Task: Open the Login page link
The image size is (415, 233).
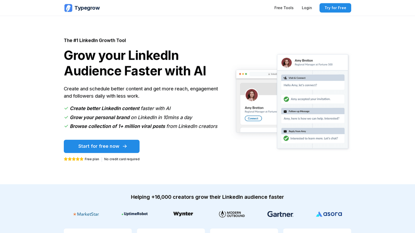Action: point(307,8)
